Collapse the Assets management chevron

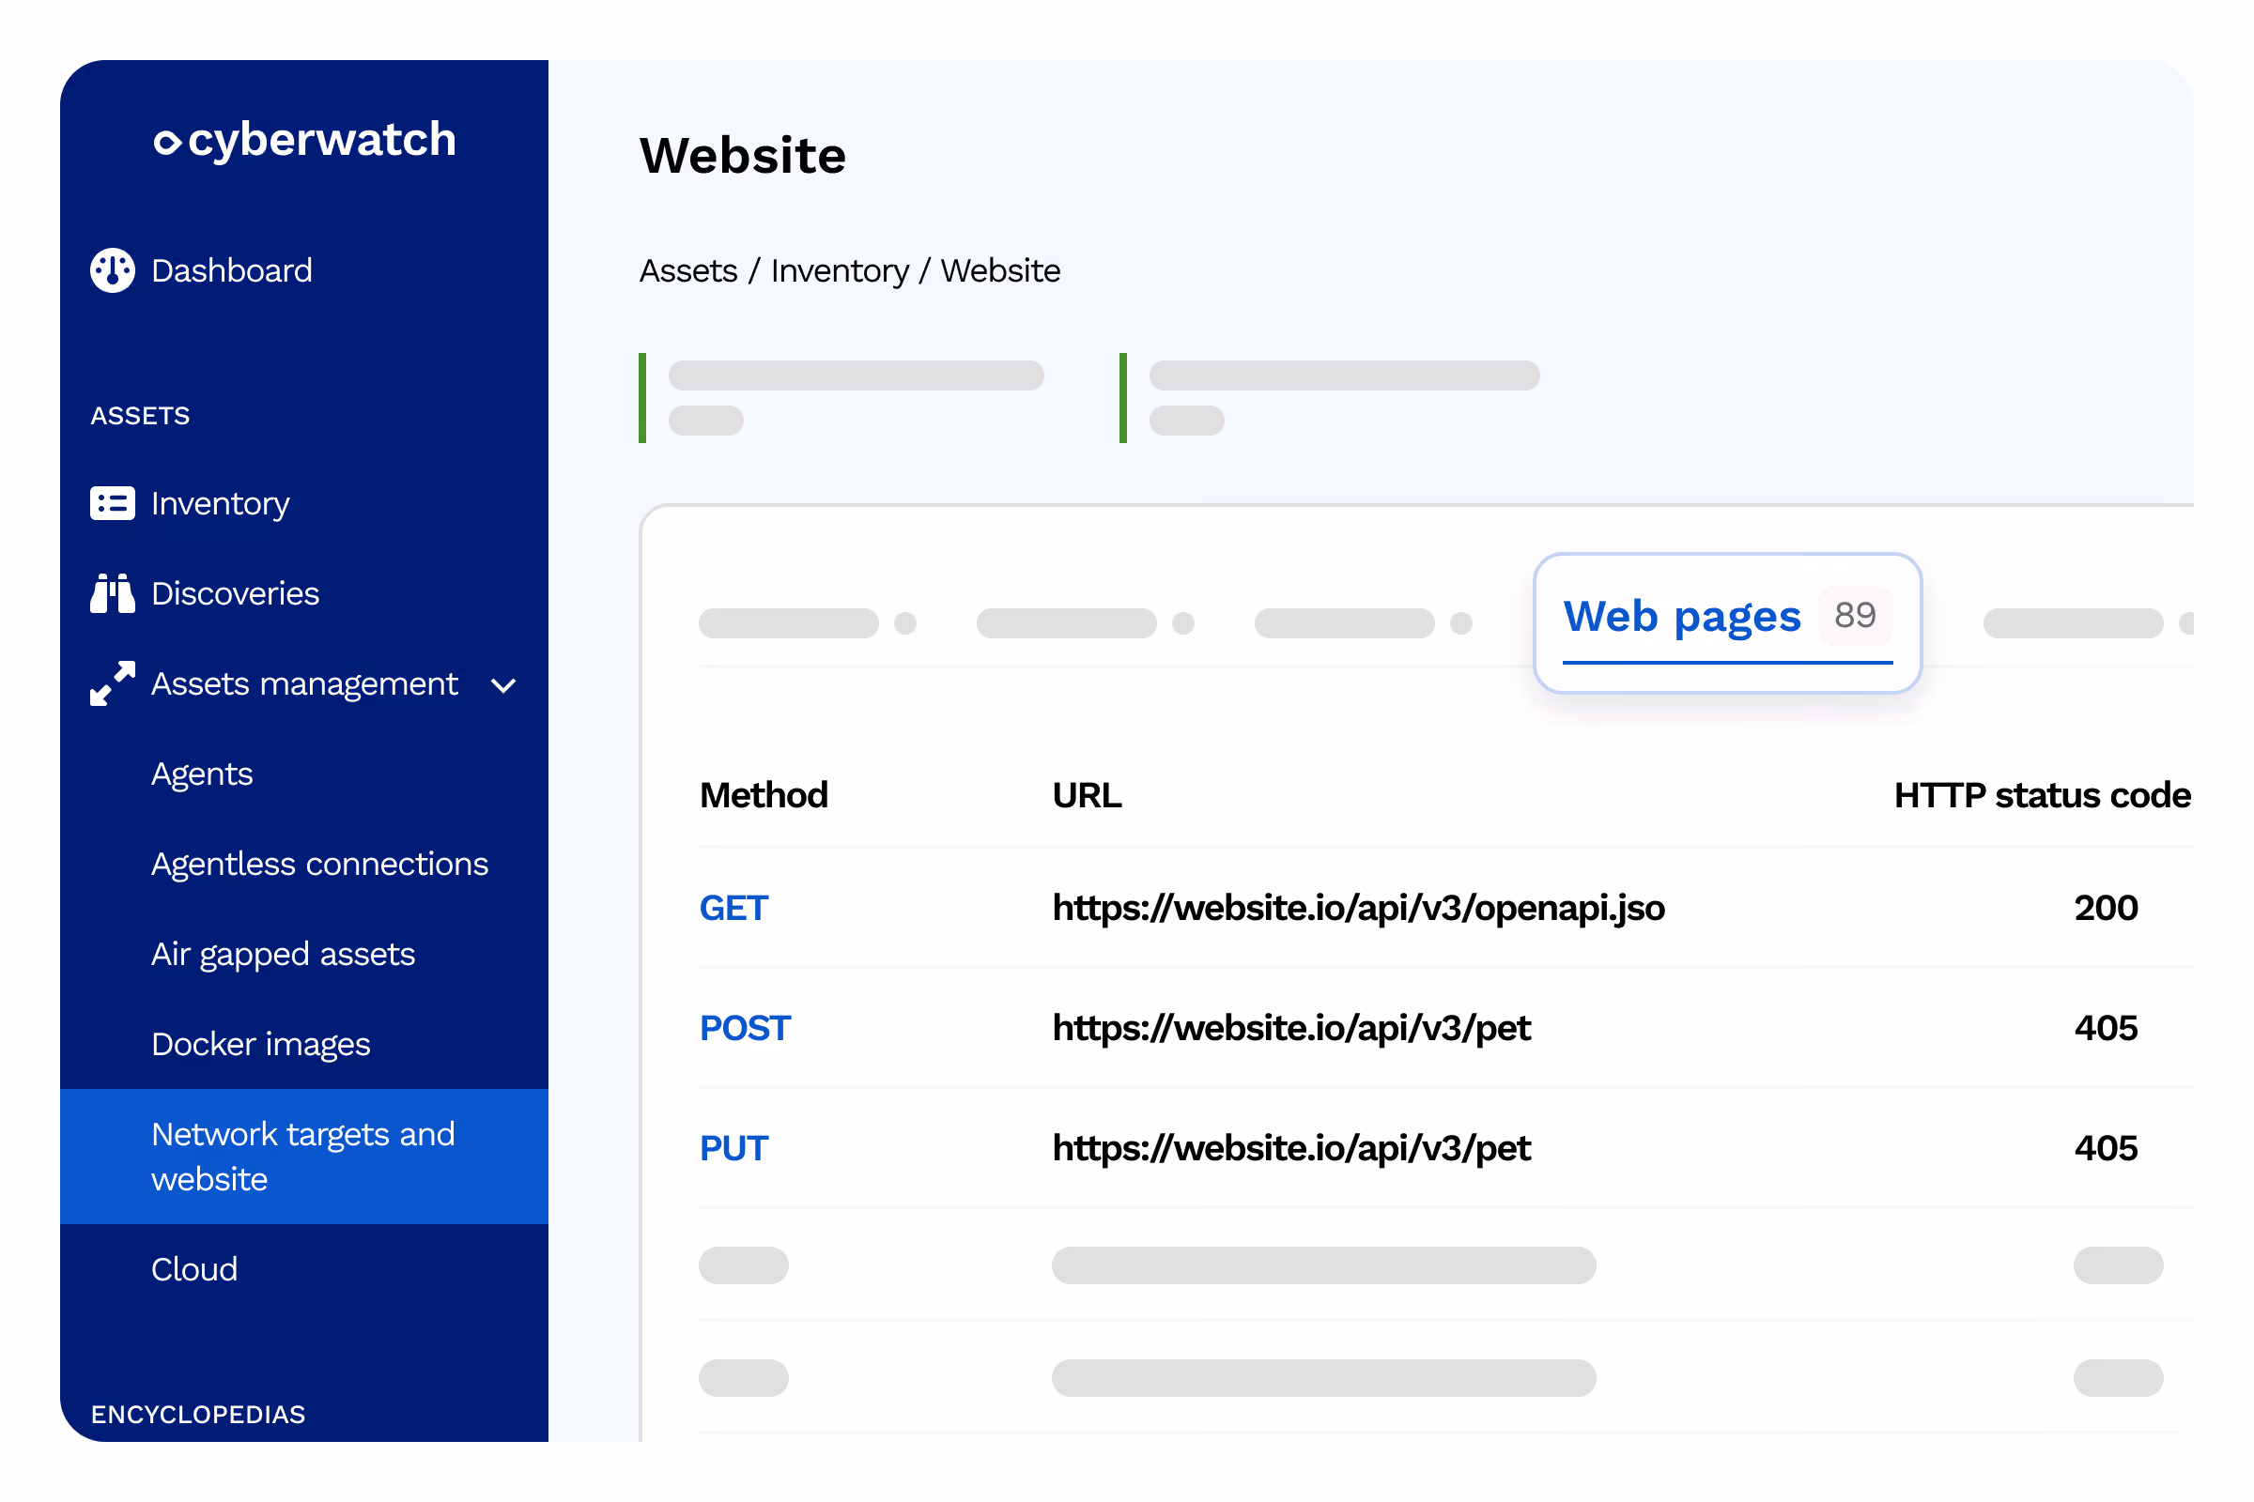(x=503, y=686)
